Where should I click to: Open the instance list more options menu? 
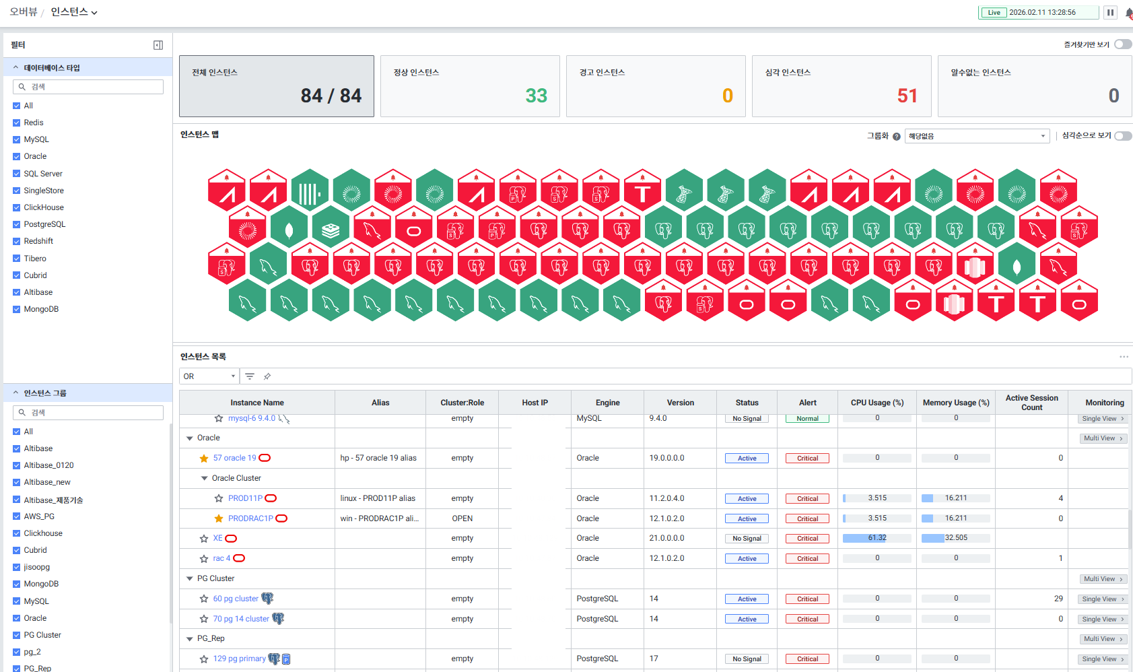(1124, 357)
